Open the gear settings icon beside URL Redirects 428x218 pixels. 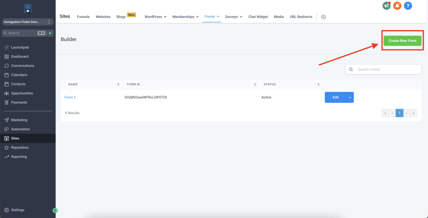tap(324, 17)
